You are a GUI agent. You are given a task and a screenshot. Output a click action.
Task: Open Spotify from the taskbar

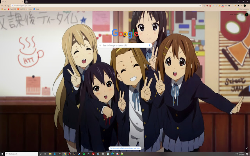pos(84,154)
